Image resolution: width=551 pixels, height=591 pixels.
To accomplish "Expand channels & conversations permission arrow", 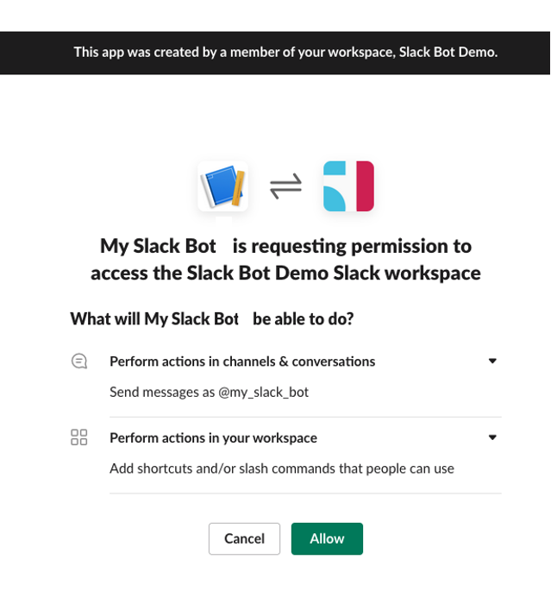I will tap(492, 362).
